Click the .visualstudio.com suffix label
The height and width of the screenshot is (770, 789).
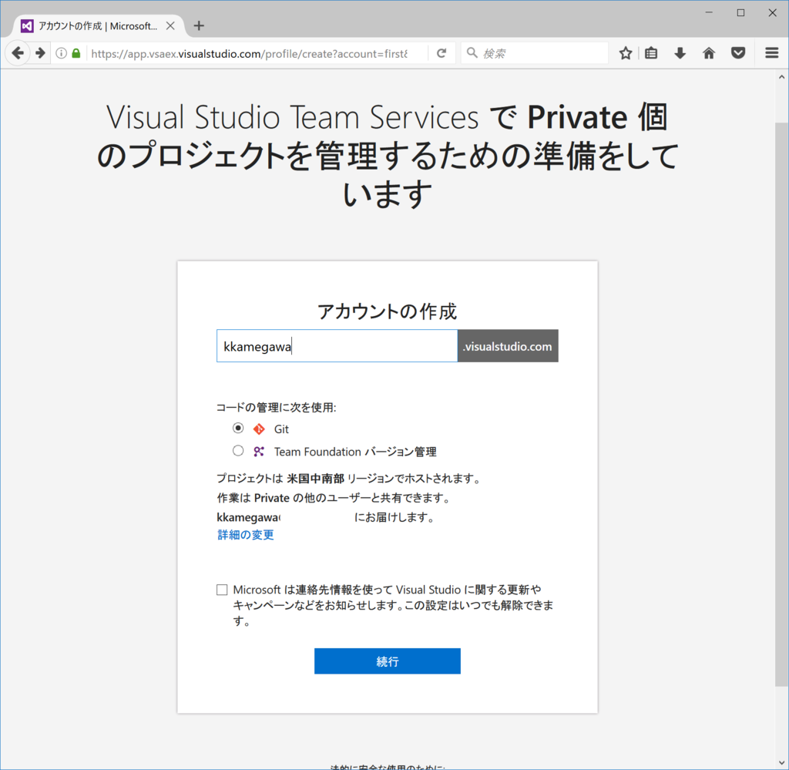(509, 346)
